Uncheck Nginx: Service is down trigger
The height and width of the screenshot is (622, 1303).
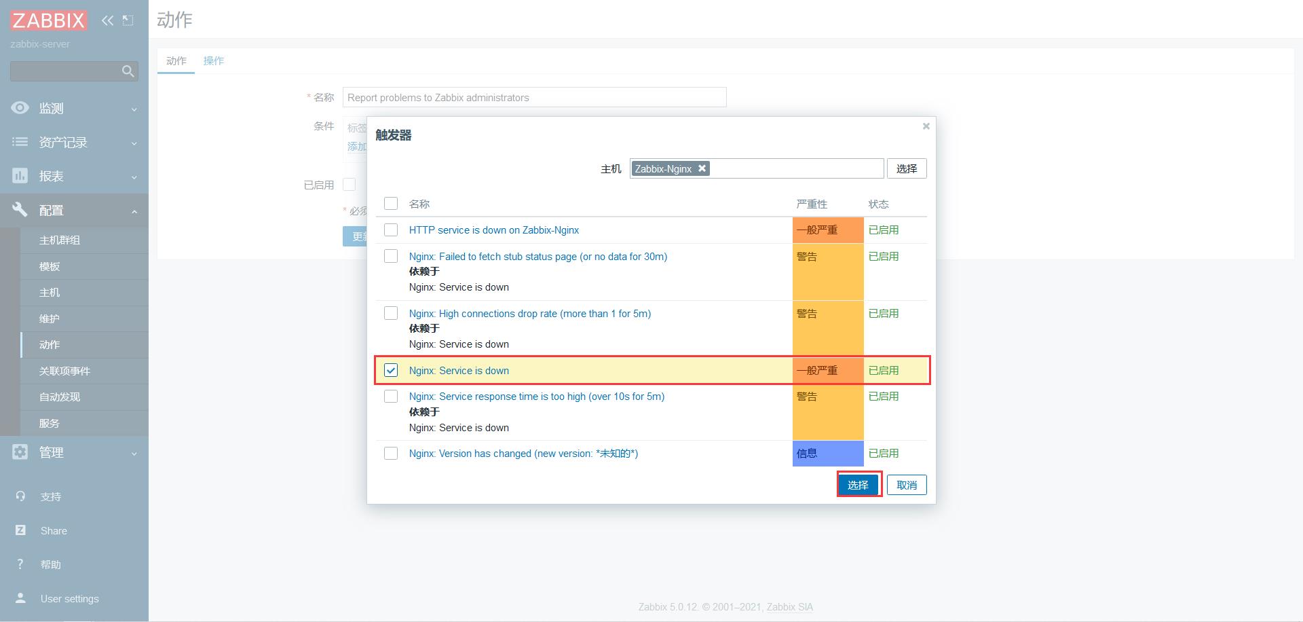391,371
